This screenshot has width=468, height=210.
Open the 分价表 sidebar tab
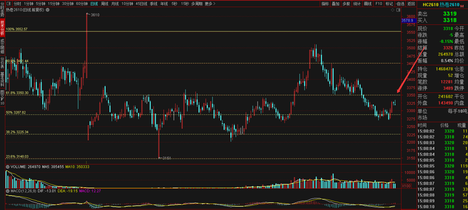2,62
